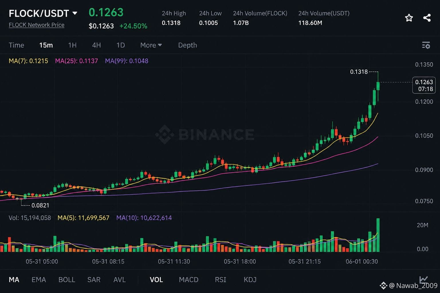
Task: Switch to the 1H interval
Action: 72,45
